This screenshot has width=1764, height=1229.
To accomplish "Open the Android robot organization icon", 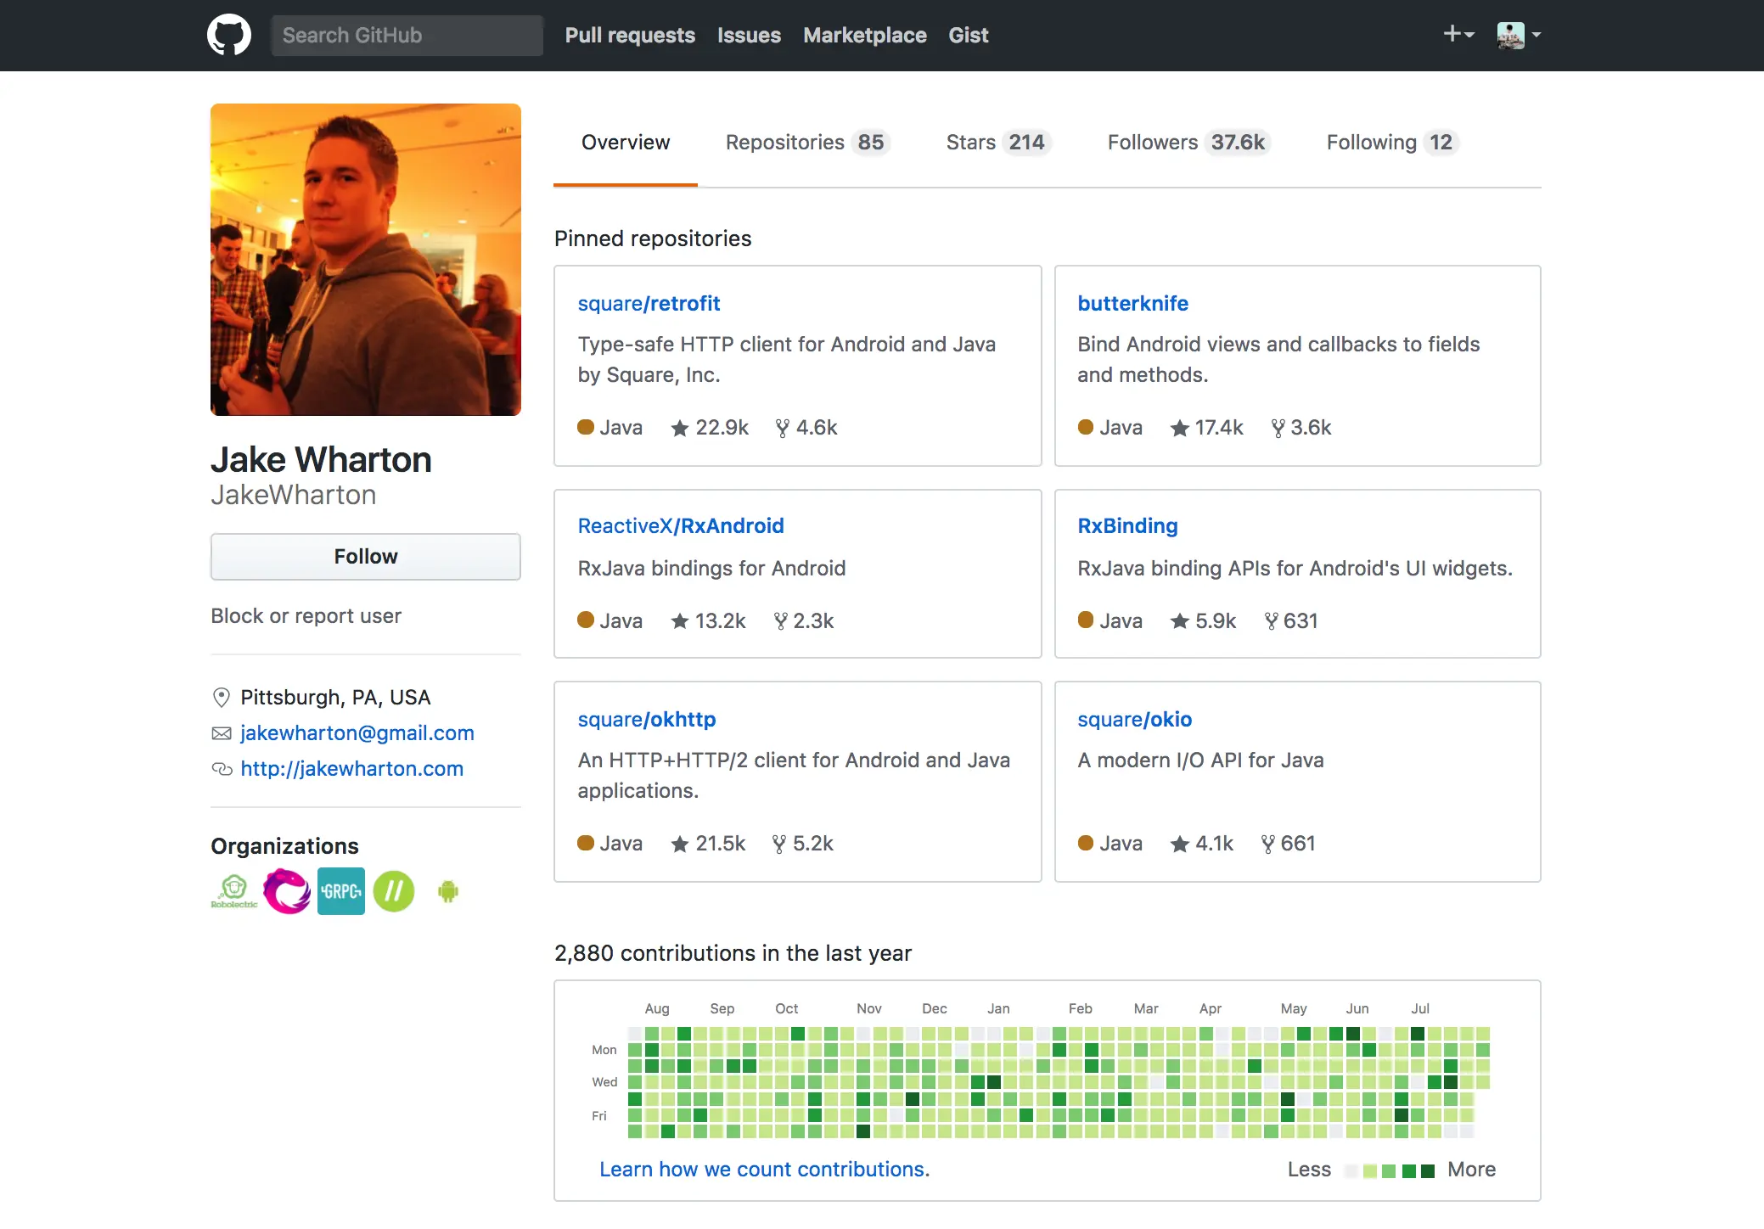I will 447,890.
